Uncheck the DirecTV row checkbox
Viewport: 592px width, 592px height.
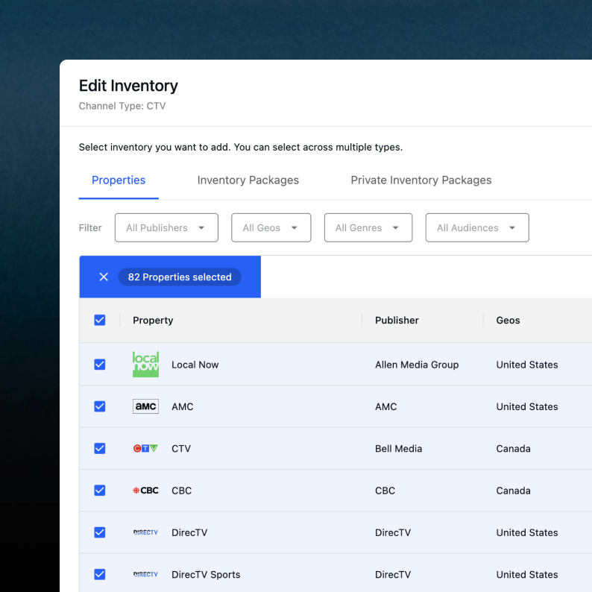[x=100, y=532]
